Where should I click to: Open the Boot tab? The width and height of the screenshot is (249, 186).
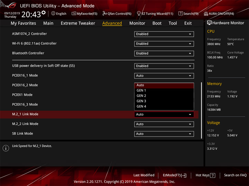157,23
